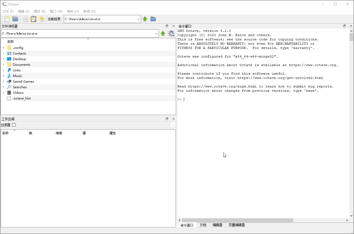The height and width of the screenshot is (234, 354).
Task: Enable the workspace filter checkbox
Action: pyautogui.click(x=14, y=125)
